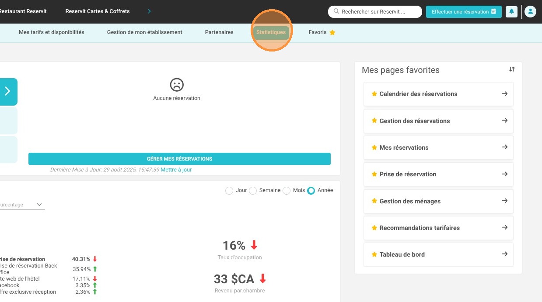The height and width of the screenshot is (302, 542).
Task: Click the arrow beside Calendrier des réservations
Action: pos(505,94)
